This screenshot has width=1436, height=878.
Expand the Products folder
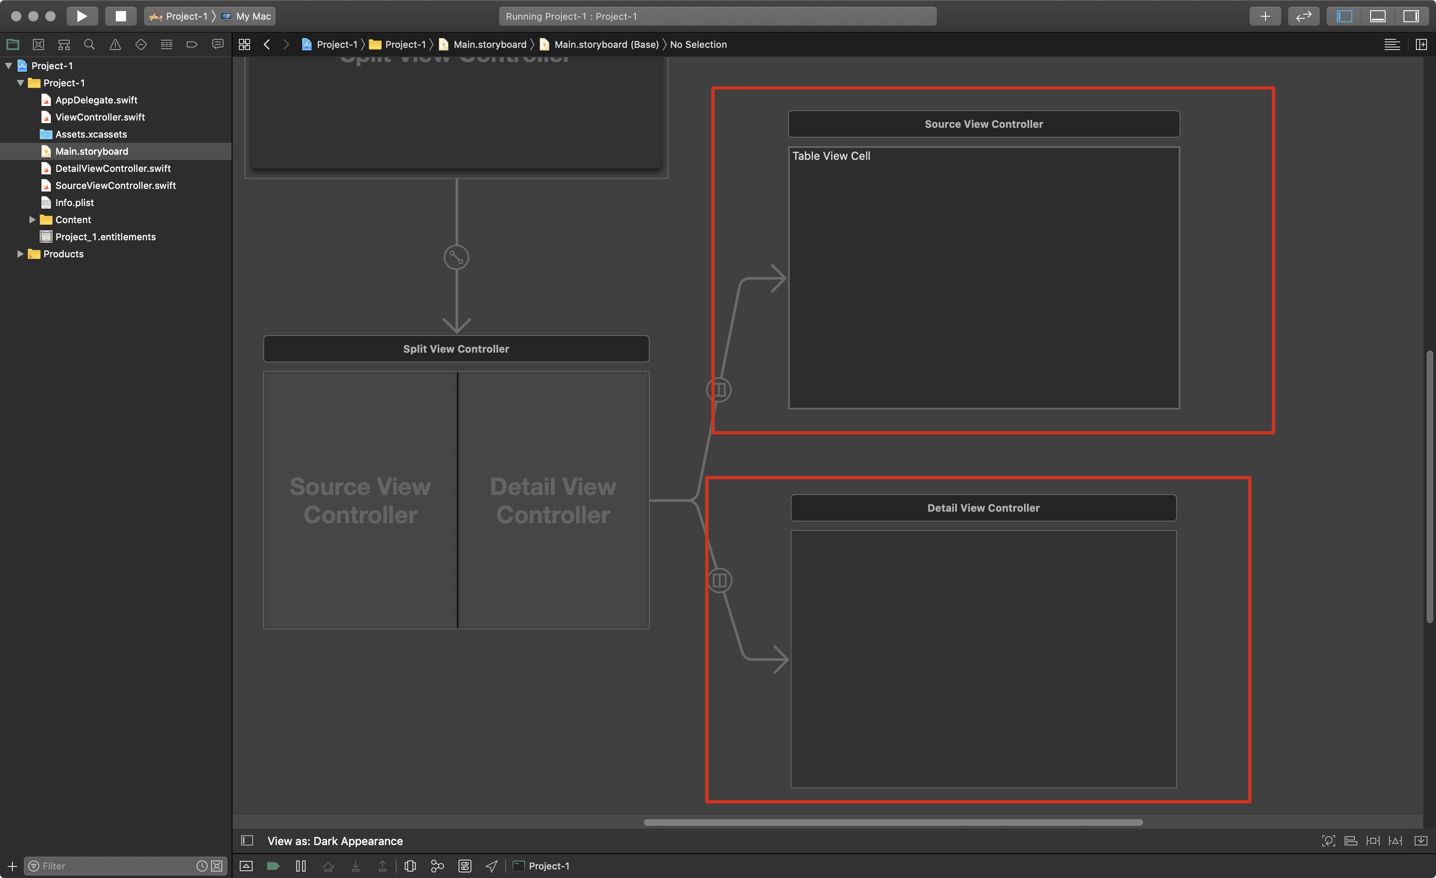point(21,253)
